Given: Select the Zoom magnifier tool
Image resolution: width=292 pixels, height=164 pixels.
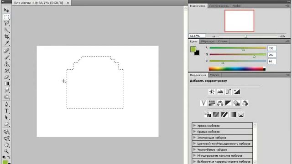Looking at the screenshot, I should [6, 151].
